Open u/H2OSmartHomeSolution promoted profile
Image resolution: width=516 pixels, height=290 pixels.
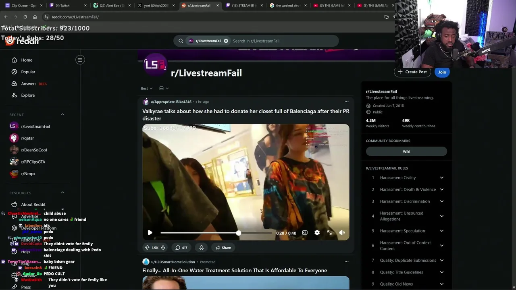click(x=173, y=262)
